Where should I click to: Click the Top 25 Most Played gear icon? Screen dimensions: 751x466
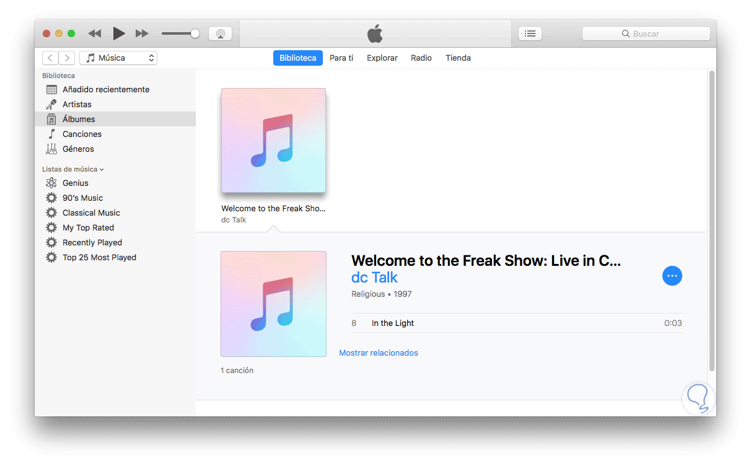tap(51, 257)
